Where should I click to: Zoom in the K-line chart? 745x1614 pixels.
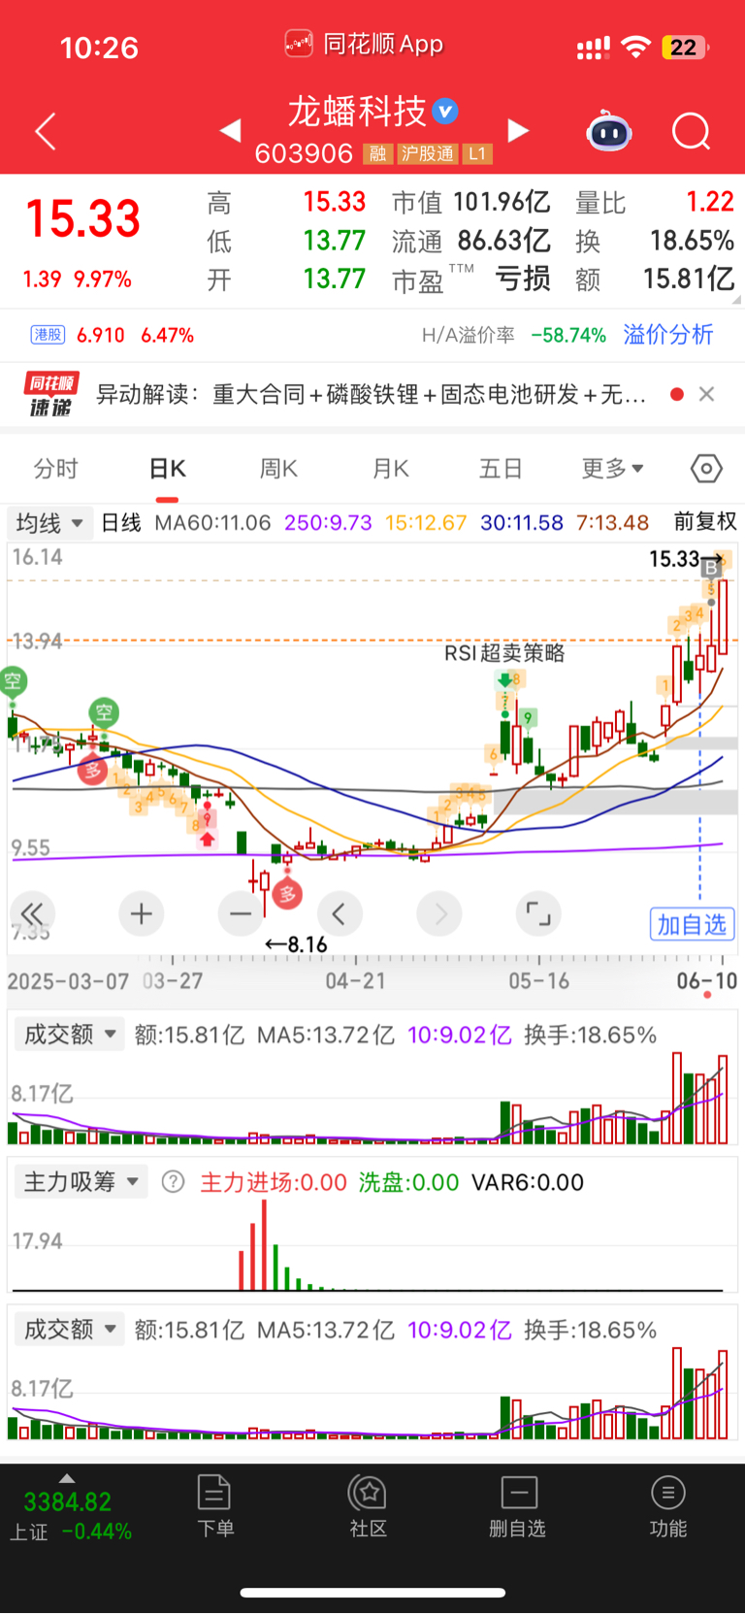coord(142,913)
